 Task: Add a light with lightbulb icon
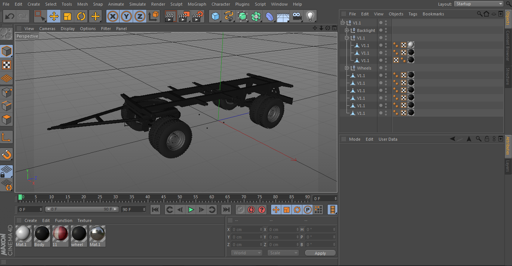click(310, 16)
